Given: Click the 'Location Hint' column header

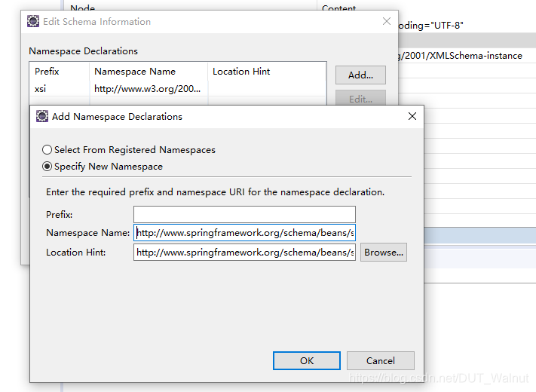Looking at the screenshot, I should [241, 72].
